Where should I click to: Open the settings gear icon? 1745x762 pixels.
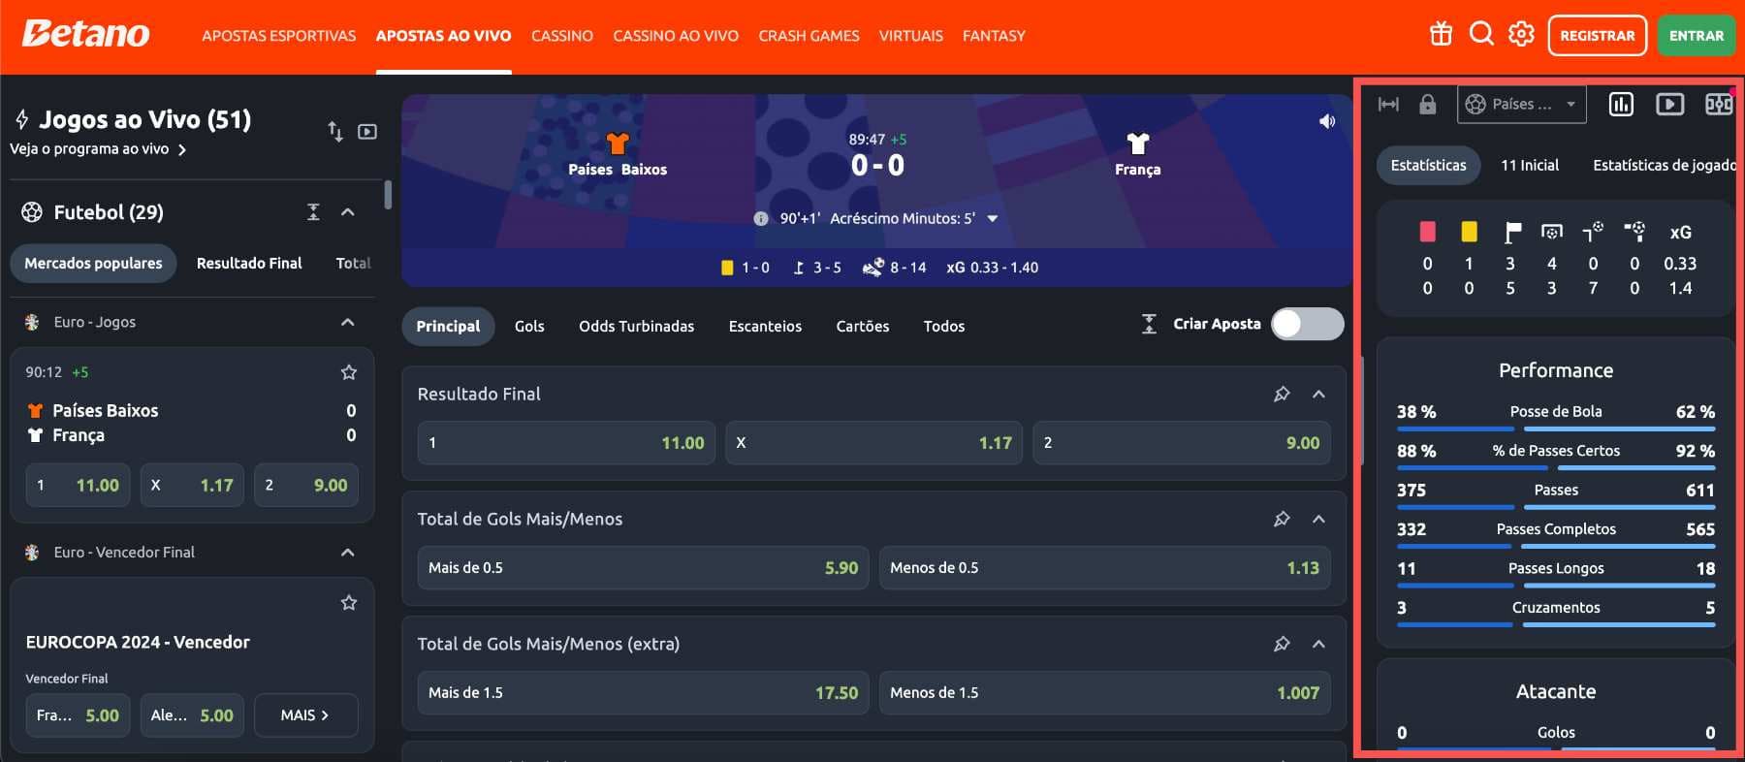click(x=1521, y=34)
